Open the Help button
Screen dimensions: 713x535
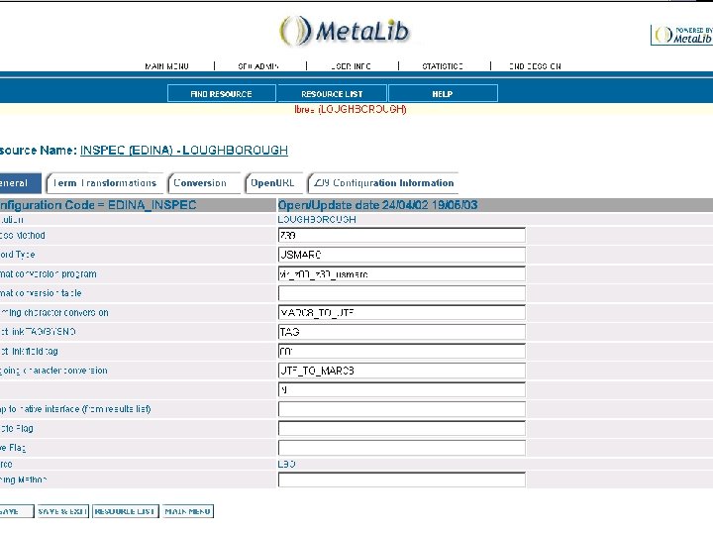point(443,94)
